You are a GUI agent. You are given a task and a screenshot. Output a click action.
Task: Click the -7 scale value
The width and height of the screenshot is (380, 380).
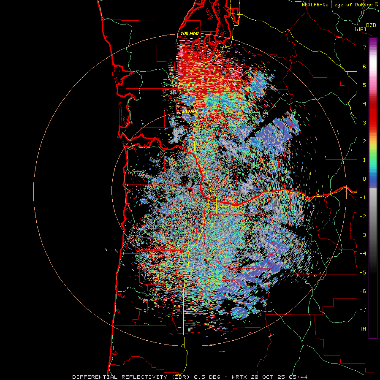pos(363,310)
